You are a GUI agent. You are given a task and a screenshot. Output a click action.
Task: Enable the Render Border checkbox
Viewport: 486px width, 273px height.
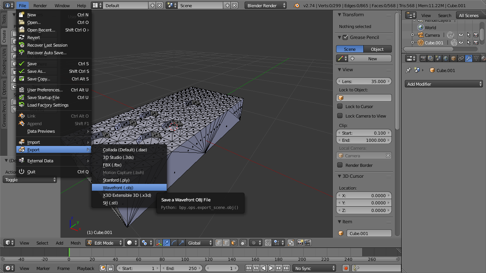(340, 165)
